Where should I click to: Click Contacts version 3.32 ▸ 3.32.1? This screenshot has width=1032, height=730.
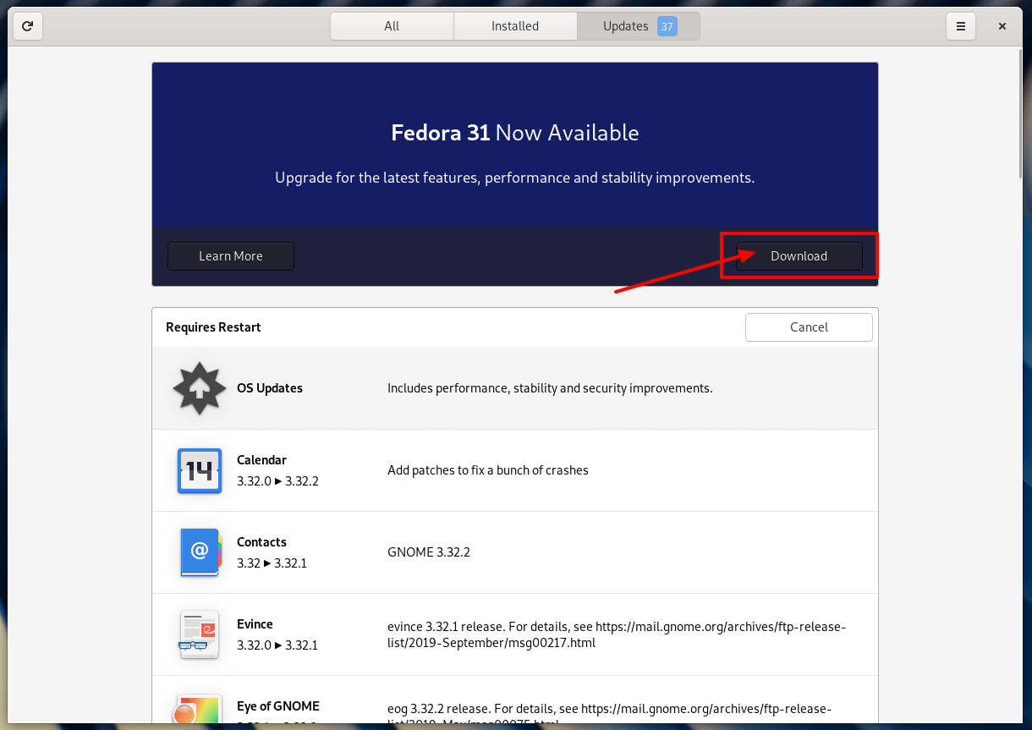(x=272, y=563)
